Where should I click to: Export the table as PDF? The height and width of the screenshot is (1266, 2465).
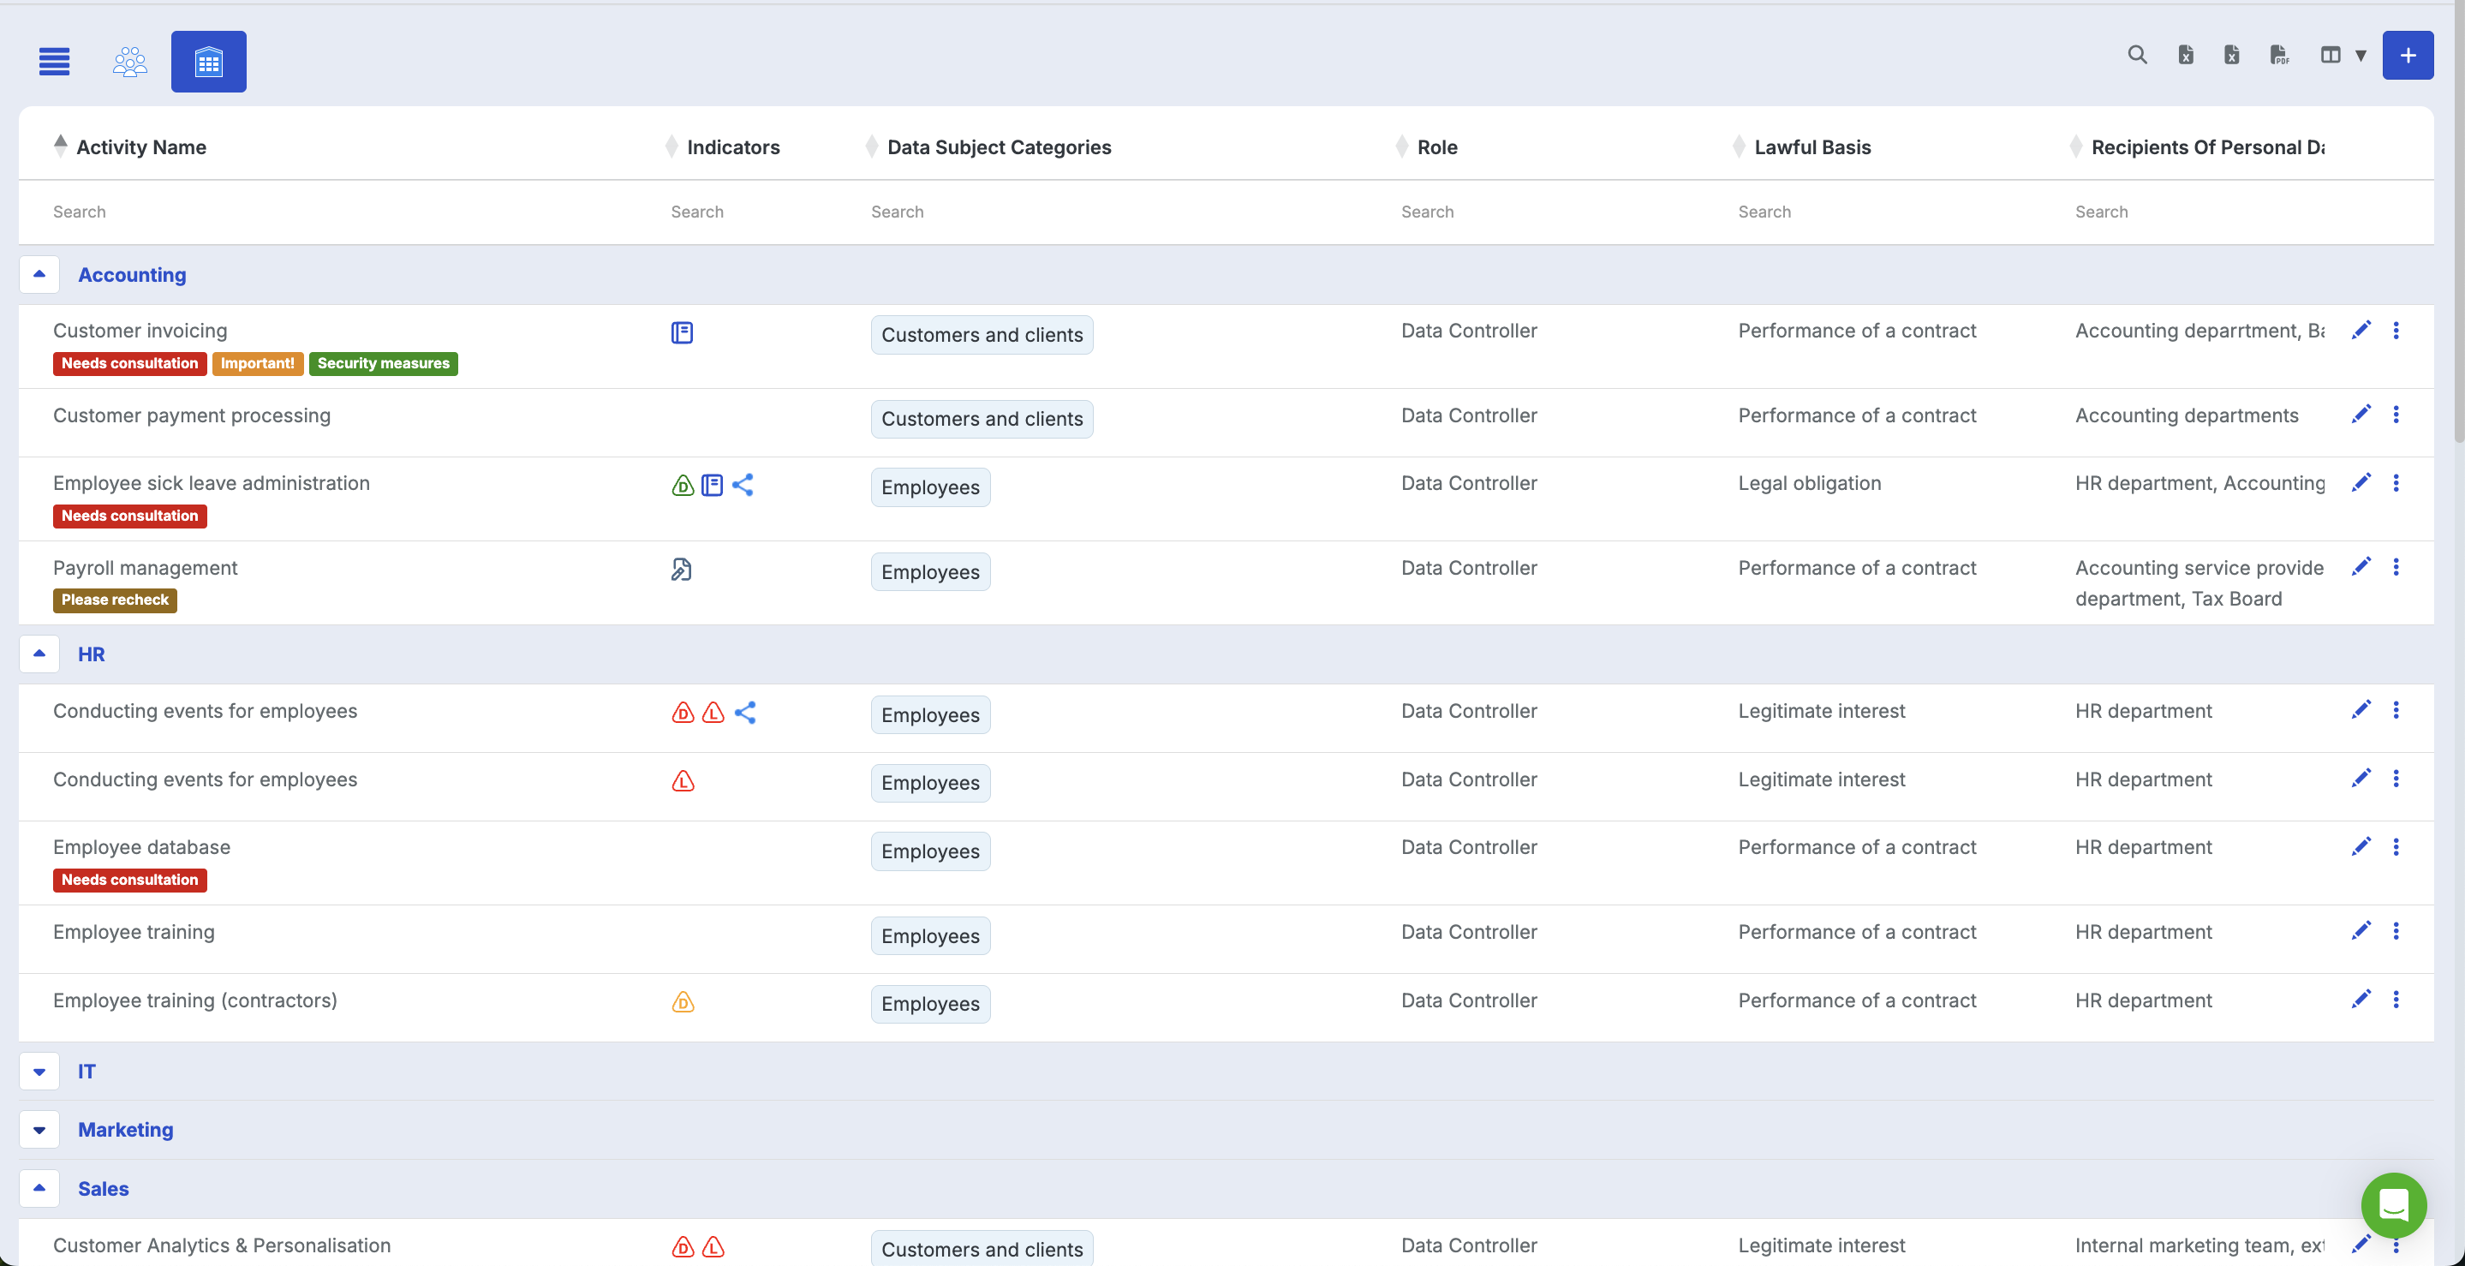coord(2279,55)
